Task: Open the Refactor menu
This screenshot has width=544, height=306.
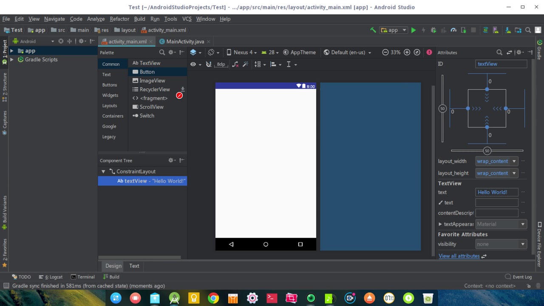Action: click(119, 19)
